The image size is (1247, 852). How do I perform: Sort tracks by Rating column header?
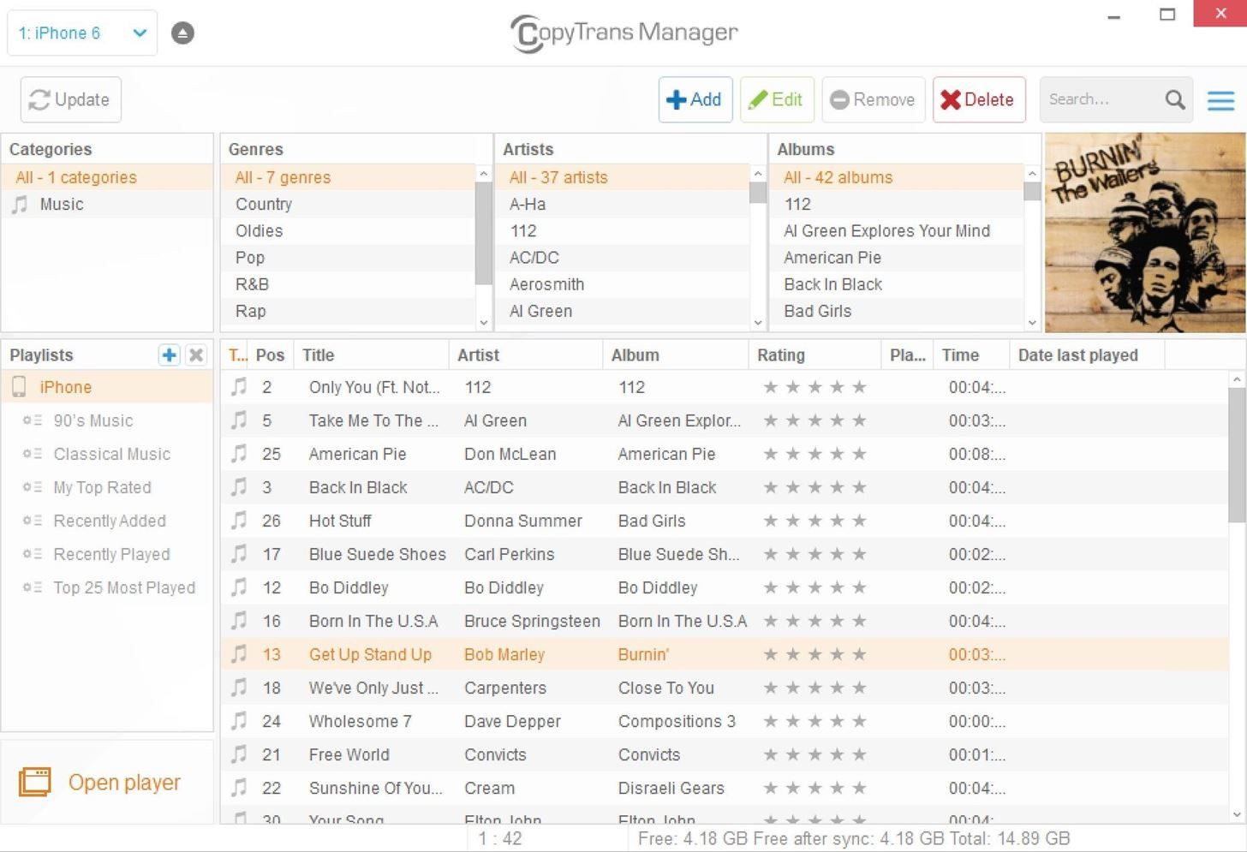780,355
